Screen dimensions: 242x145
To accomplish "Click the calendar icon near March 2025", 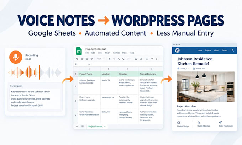I will point(194,69).
